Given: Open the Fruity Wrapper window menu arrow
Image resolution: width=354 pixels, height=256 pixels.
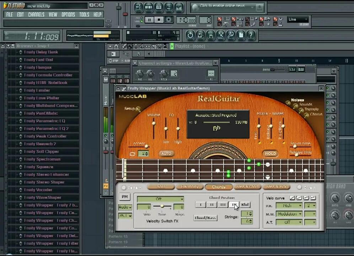Looking at the screenshot, I should (118, 89).
